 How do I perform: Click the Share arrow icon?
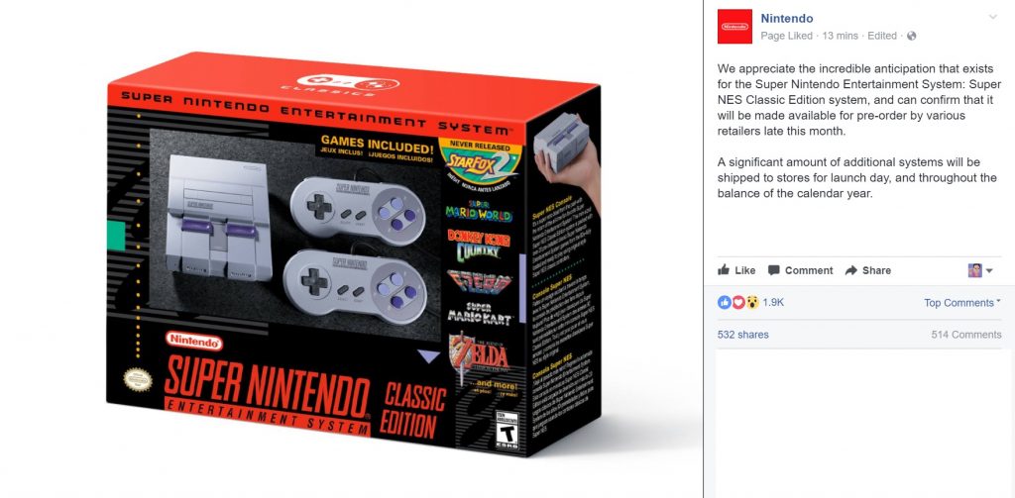pyautogui.click(x=851, y=270)
